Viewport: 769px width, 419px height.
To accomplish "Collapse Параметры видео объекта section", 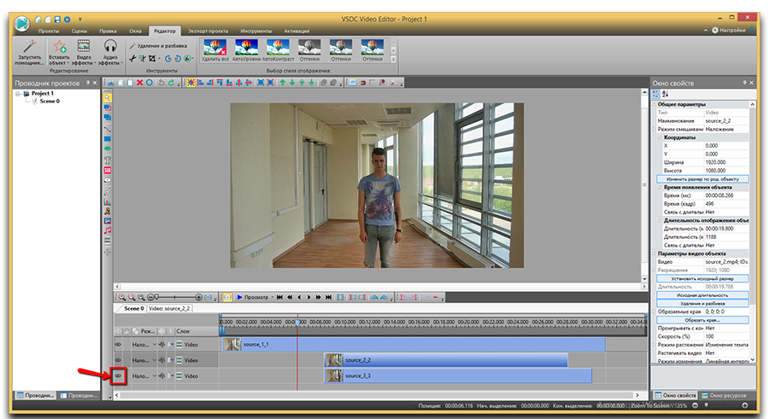I will click(x=655, y=253).
